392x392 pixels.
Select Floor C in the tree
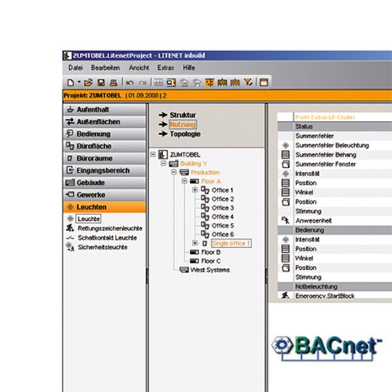211,261
